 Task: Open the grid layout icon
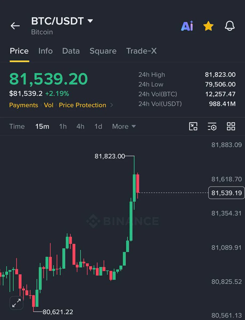(231, 126)
